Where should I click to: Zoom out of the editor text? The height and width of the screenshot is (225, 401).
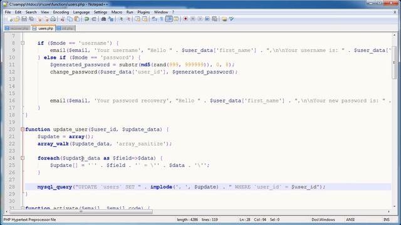pos(128,19)
